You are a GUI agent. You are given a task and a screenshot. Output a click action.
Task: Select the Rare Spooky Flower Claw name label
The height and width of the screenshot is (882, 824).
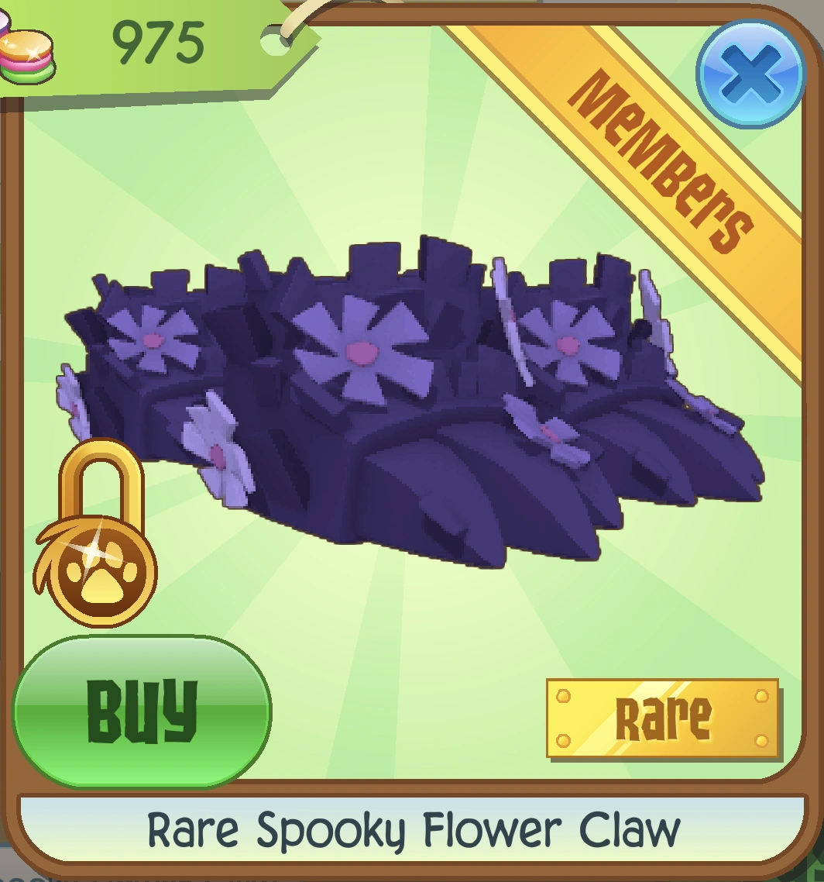(x=414, y=830)
